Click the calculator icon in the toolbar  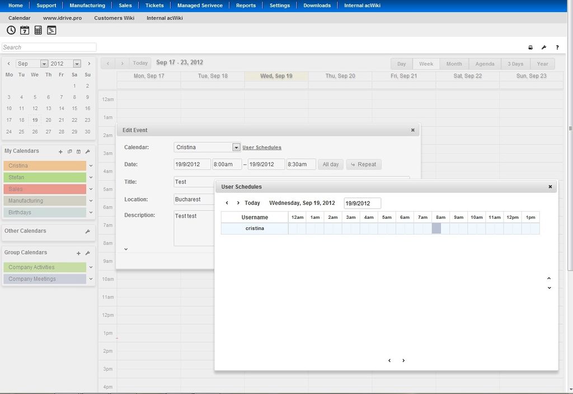click(38, 30)
